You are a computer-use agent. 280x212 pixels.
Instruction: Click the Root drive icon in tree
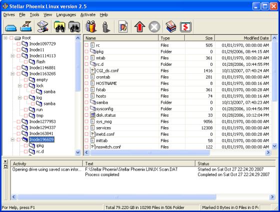pos(17,38)
